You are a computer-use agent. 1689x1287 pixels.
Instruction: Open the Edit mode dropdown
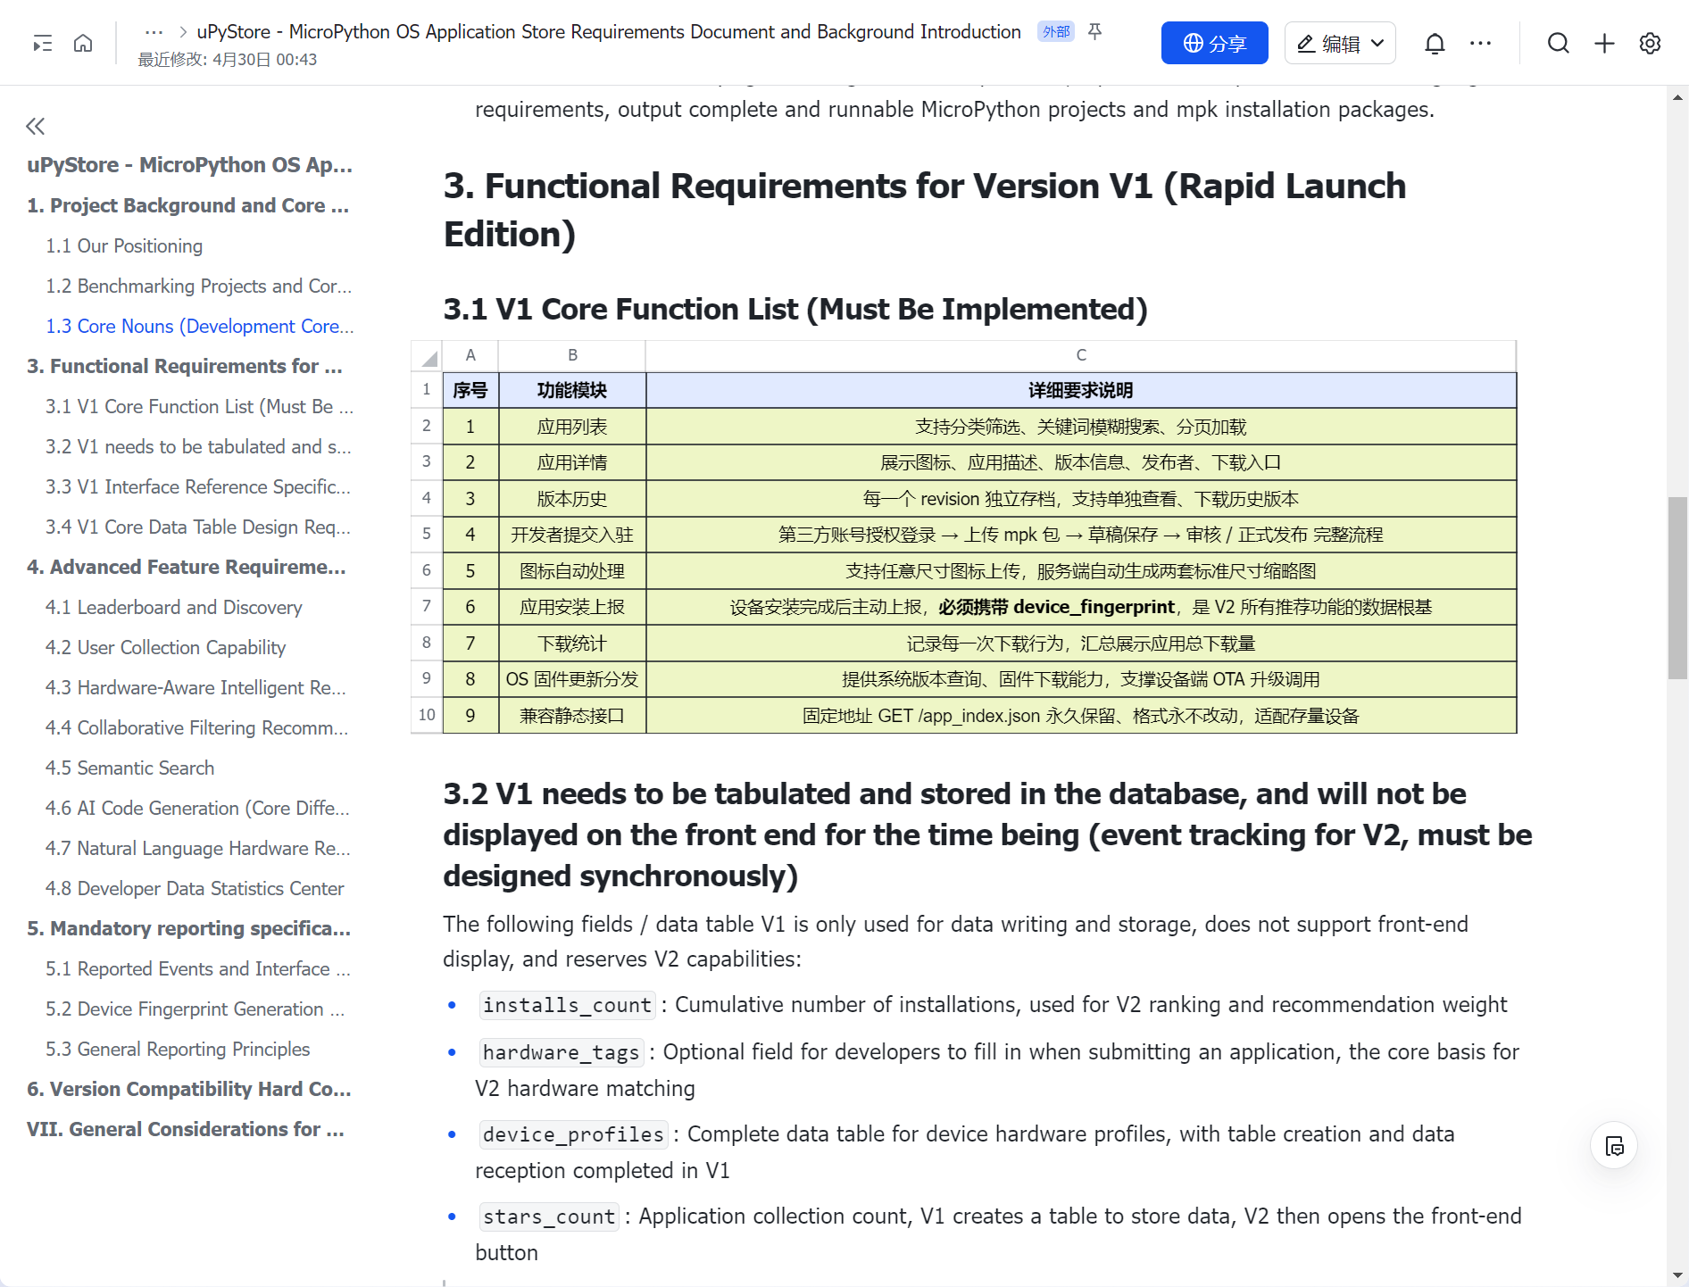[x=1340, y=43]
